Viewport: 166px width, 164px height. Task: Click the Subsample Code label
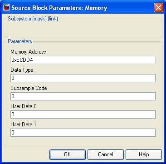click(x=29, y=88)
